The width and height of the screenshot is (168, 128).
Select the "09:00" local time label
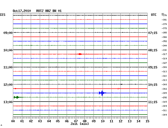coord(8,33)
